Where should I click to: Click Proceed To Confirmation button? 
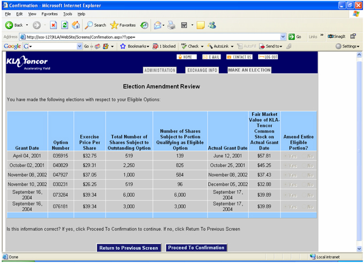pyautogui.click(x=196, y=248)
